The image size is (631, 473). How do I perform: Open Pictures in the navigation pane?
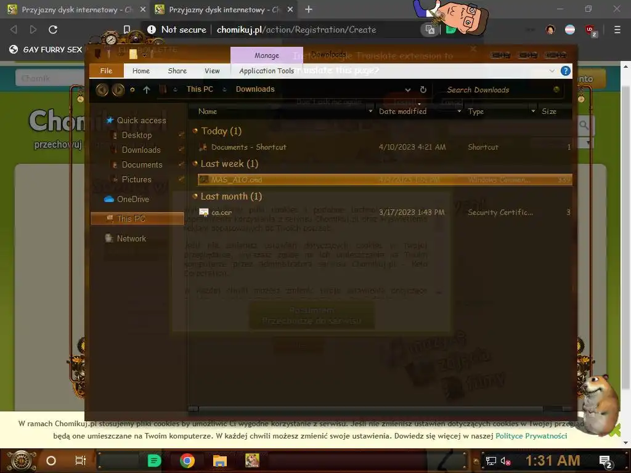tap(136, 179)
